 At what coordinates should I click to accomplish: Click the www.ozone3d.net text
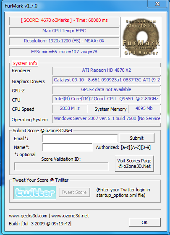(70, 216)
